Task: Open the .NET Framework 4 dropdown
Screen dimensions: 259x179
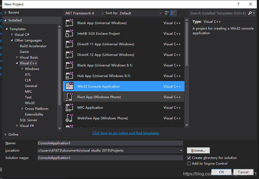Action: pyautogui.click(x=84, y=13)
